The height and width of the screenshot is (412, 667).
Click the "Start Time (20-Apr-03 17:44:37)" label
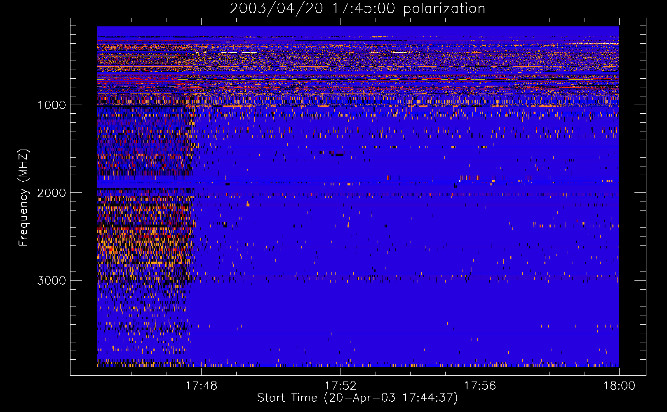[x=357, y=398]
